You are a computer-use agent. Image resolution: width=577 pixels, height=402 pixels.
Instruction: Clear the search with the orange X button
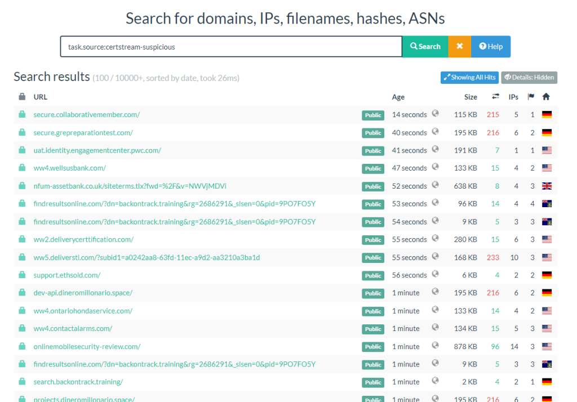click(459, 47)
